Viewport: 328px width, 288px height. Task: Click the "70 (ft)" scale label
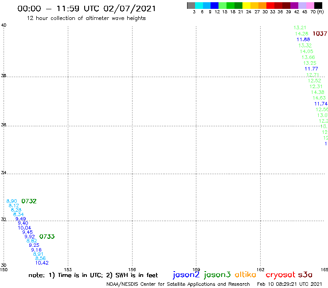click(x=317, y=12)
